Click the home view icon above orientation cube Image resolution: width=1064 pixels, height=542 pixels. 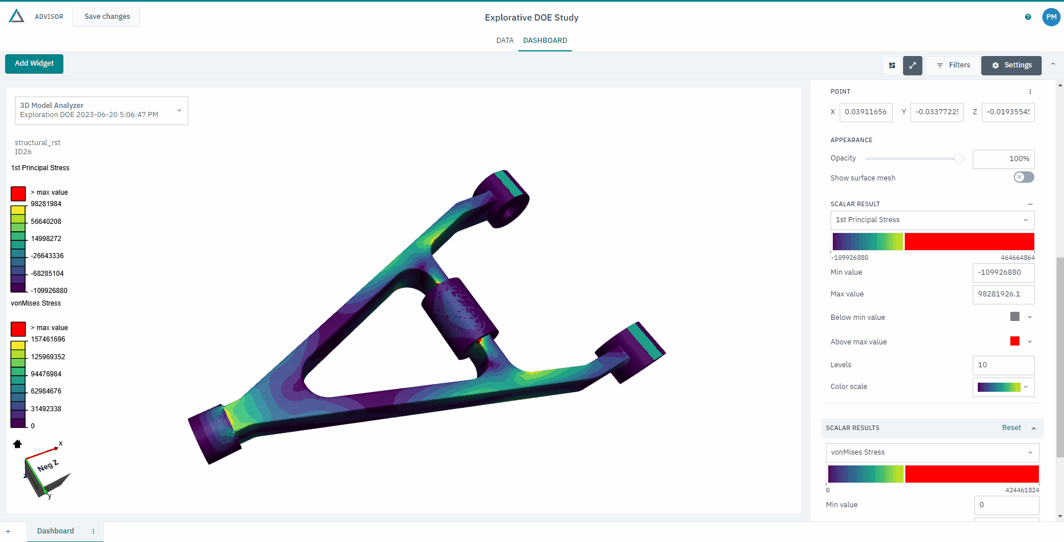[x=17, y=444]
